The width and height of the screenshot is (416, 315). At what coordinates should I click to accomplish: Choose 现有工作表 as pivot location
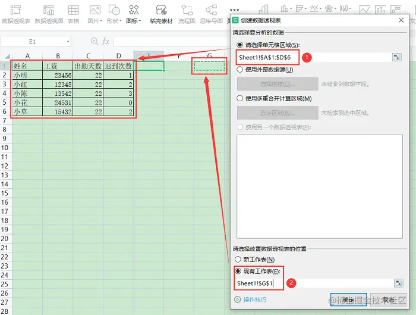pos(238,271)
